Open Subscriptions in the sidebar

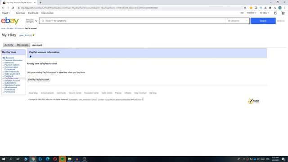point(10,83)
